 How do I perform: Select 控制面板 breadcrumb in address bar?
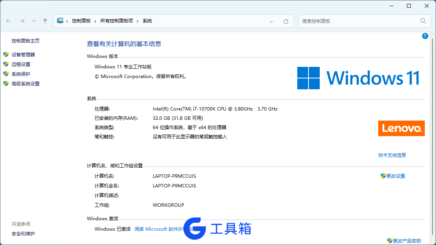point(81,21)
